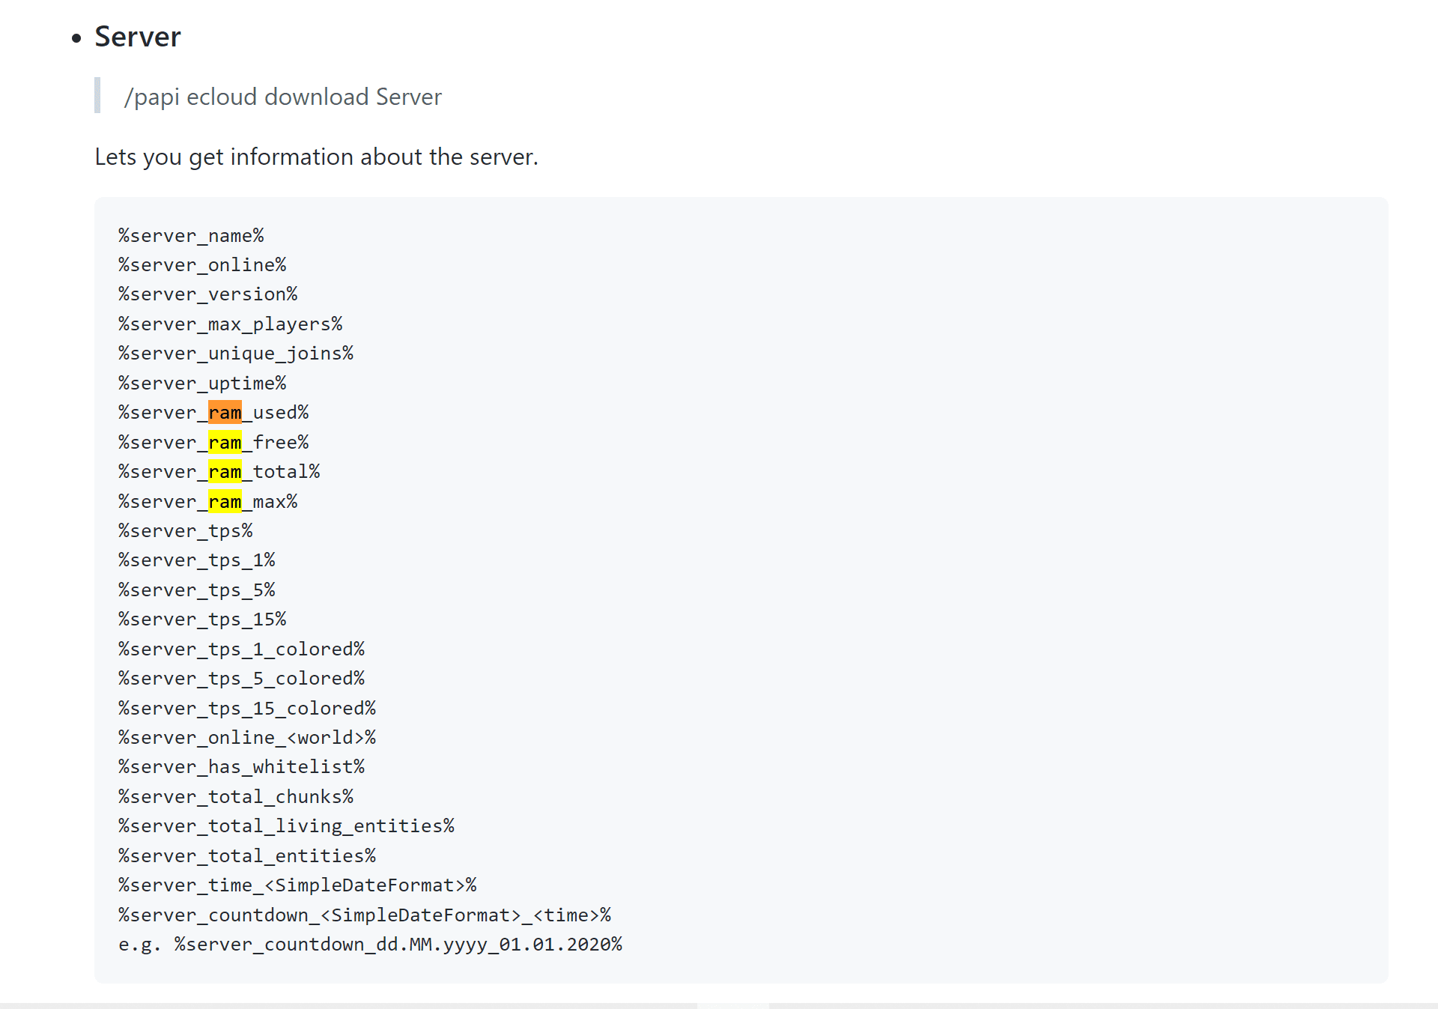Click the %server_online_<world>% placeholder

pyautogui.click(x=247, y=738)
